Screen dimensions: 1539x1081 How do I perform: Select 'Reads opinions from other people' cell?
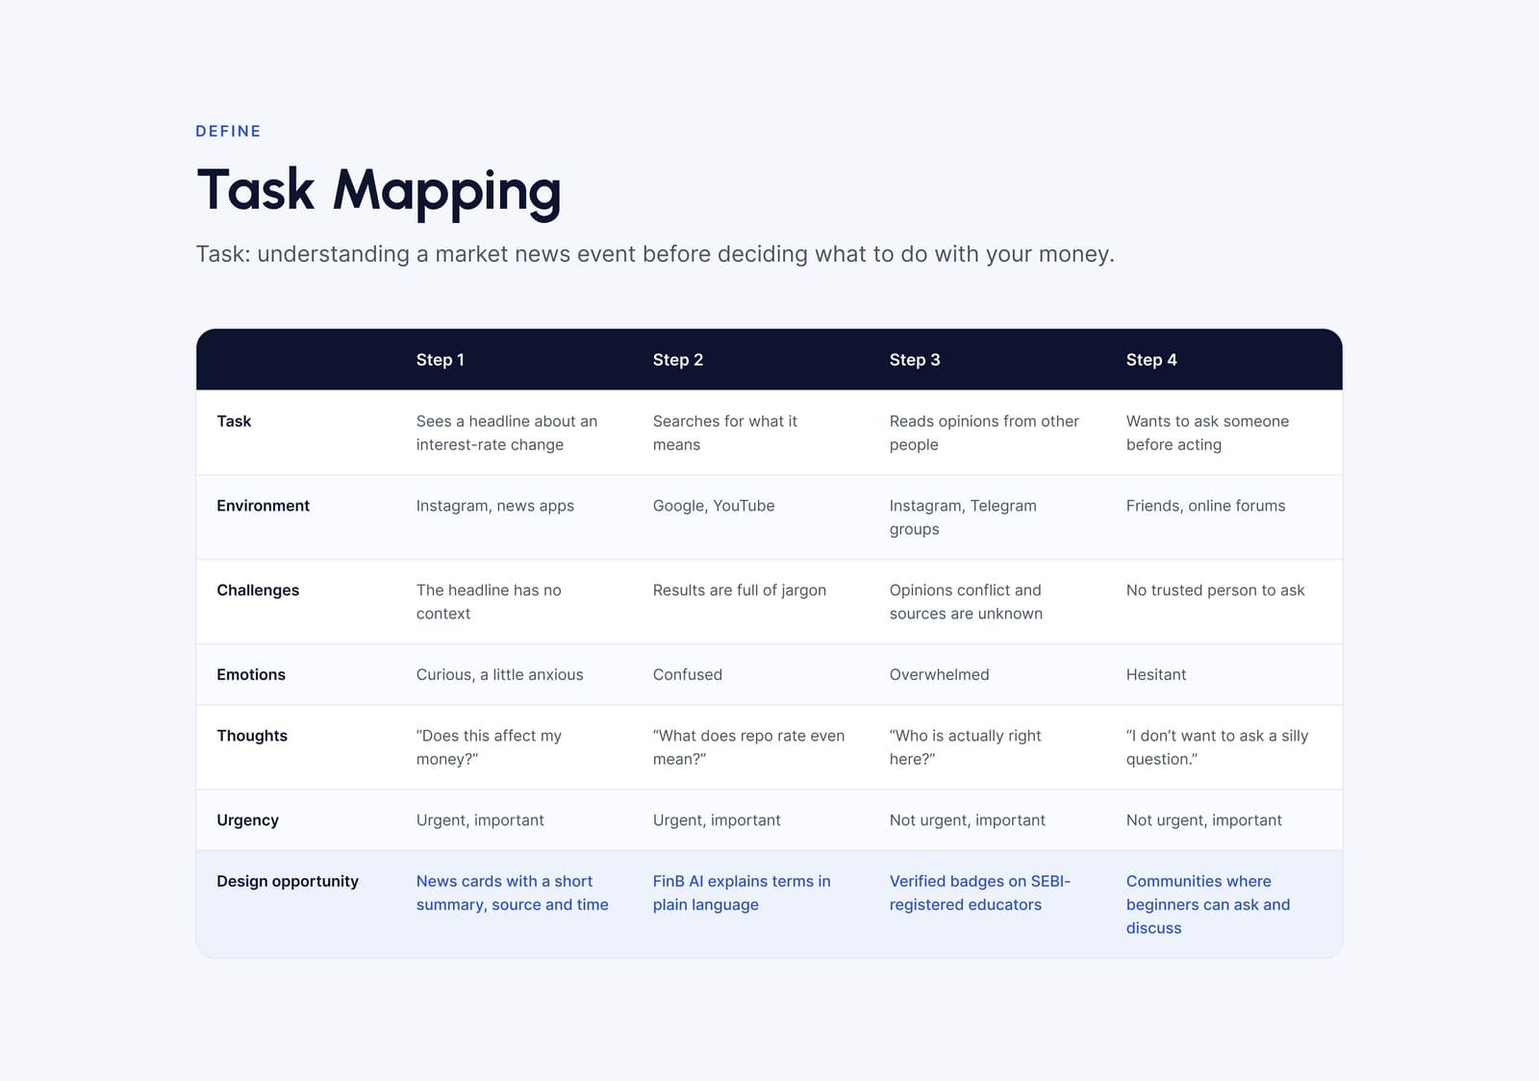click(x=984, y=433)
